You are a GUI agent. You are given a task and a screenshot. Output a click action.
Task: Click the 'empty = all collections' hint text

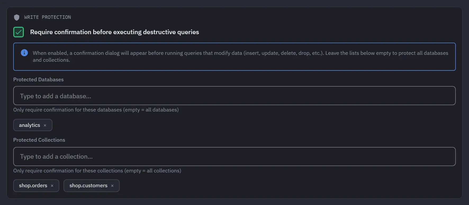click(153, 171)
